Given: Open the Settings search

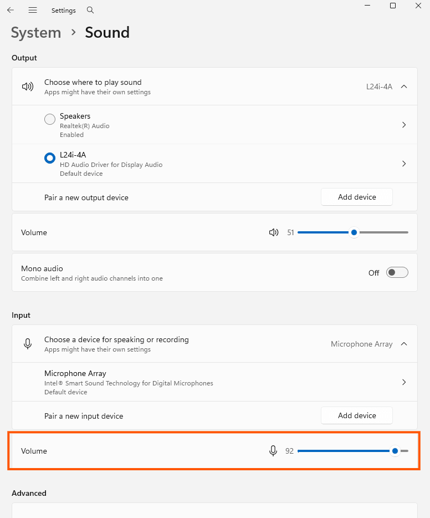Looking at the screenshot, I should click(x=90, y=10).
